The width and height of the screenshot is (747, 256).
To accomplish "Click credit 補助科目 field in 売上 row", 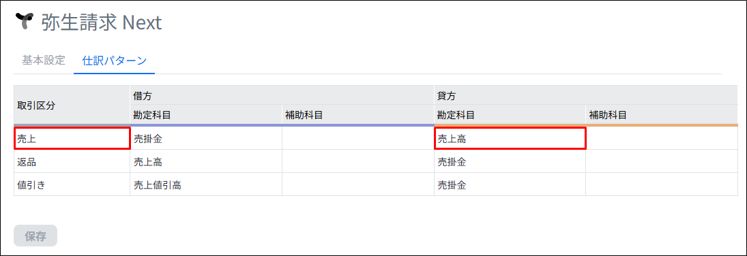I will 662,138.
